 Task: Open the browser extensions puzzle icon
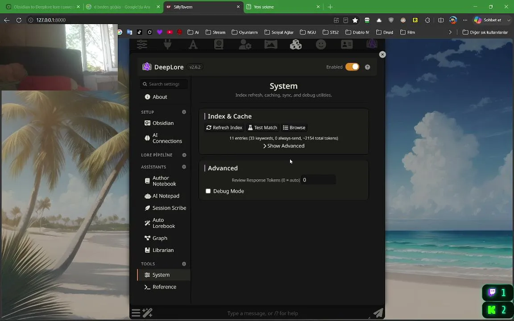click(x=427, y=20)
